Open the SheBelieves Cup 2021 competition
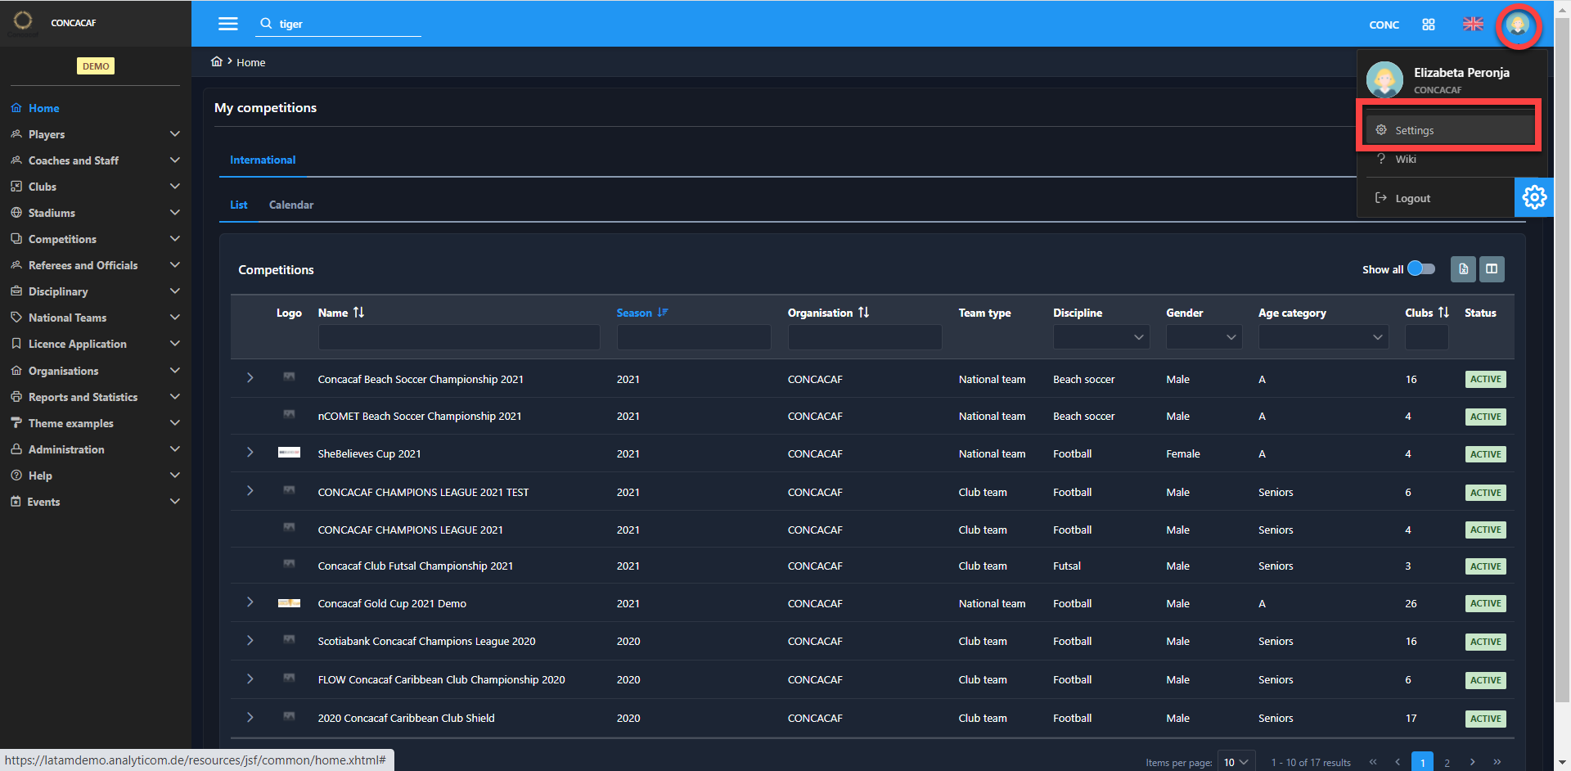1571x771 pixels. point(369,453)
